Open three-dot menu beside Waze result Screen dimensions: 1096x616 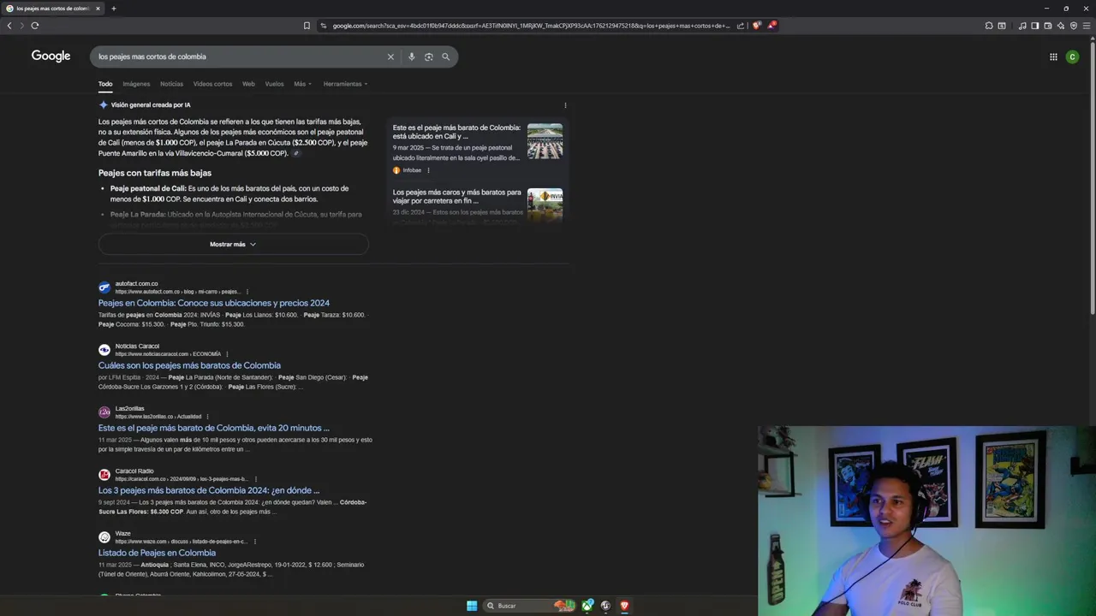click(255, 542)
